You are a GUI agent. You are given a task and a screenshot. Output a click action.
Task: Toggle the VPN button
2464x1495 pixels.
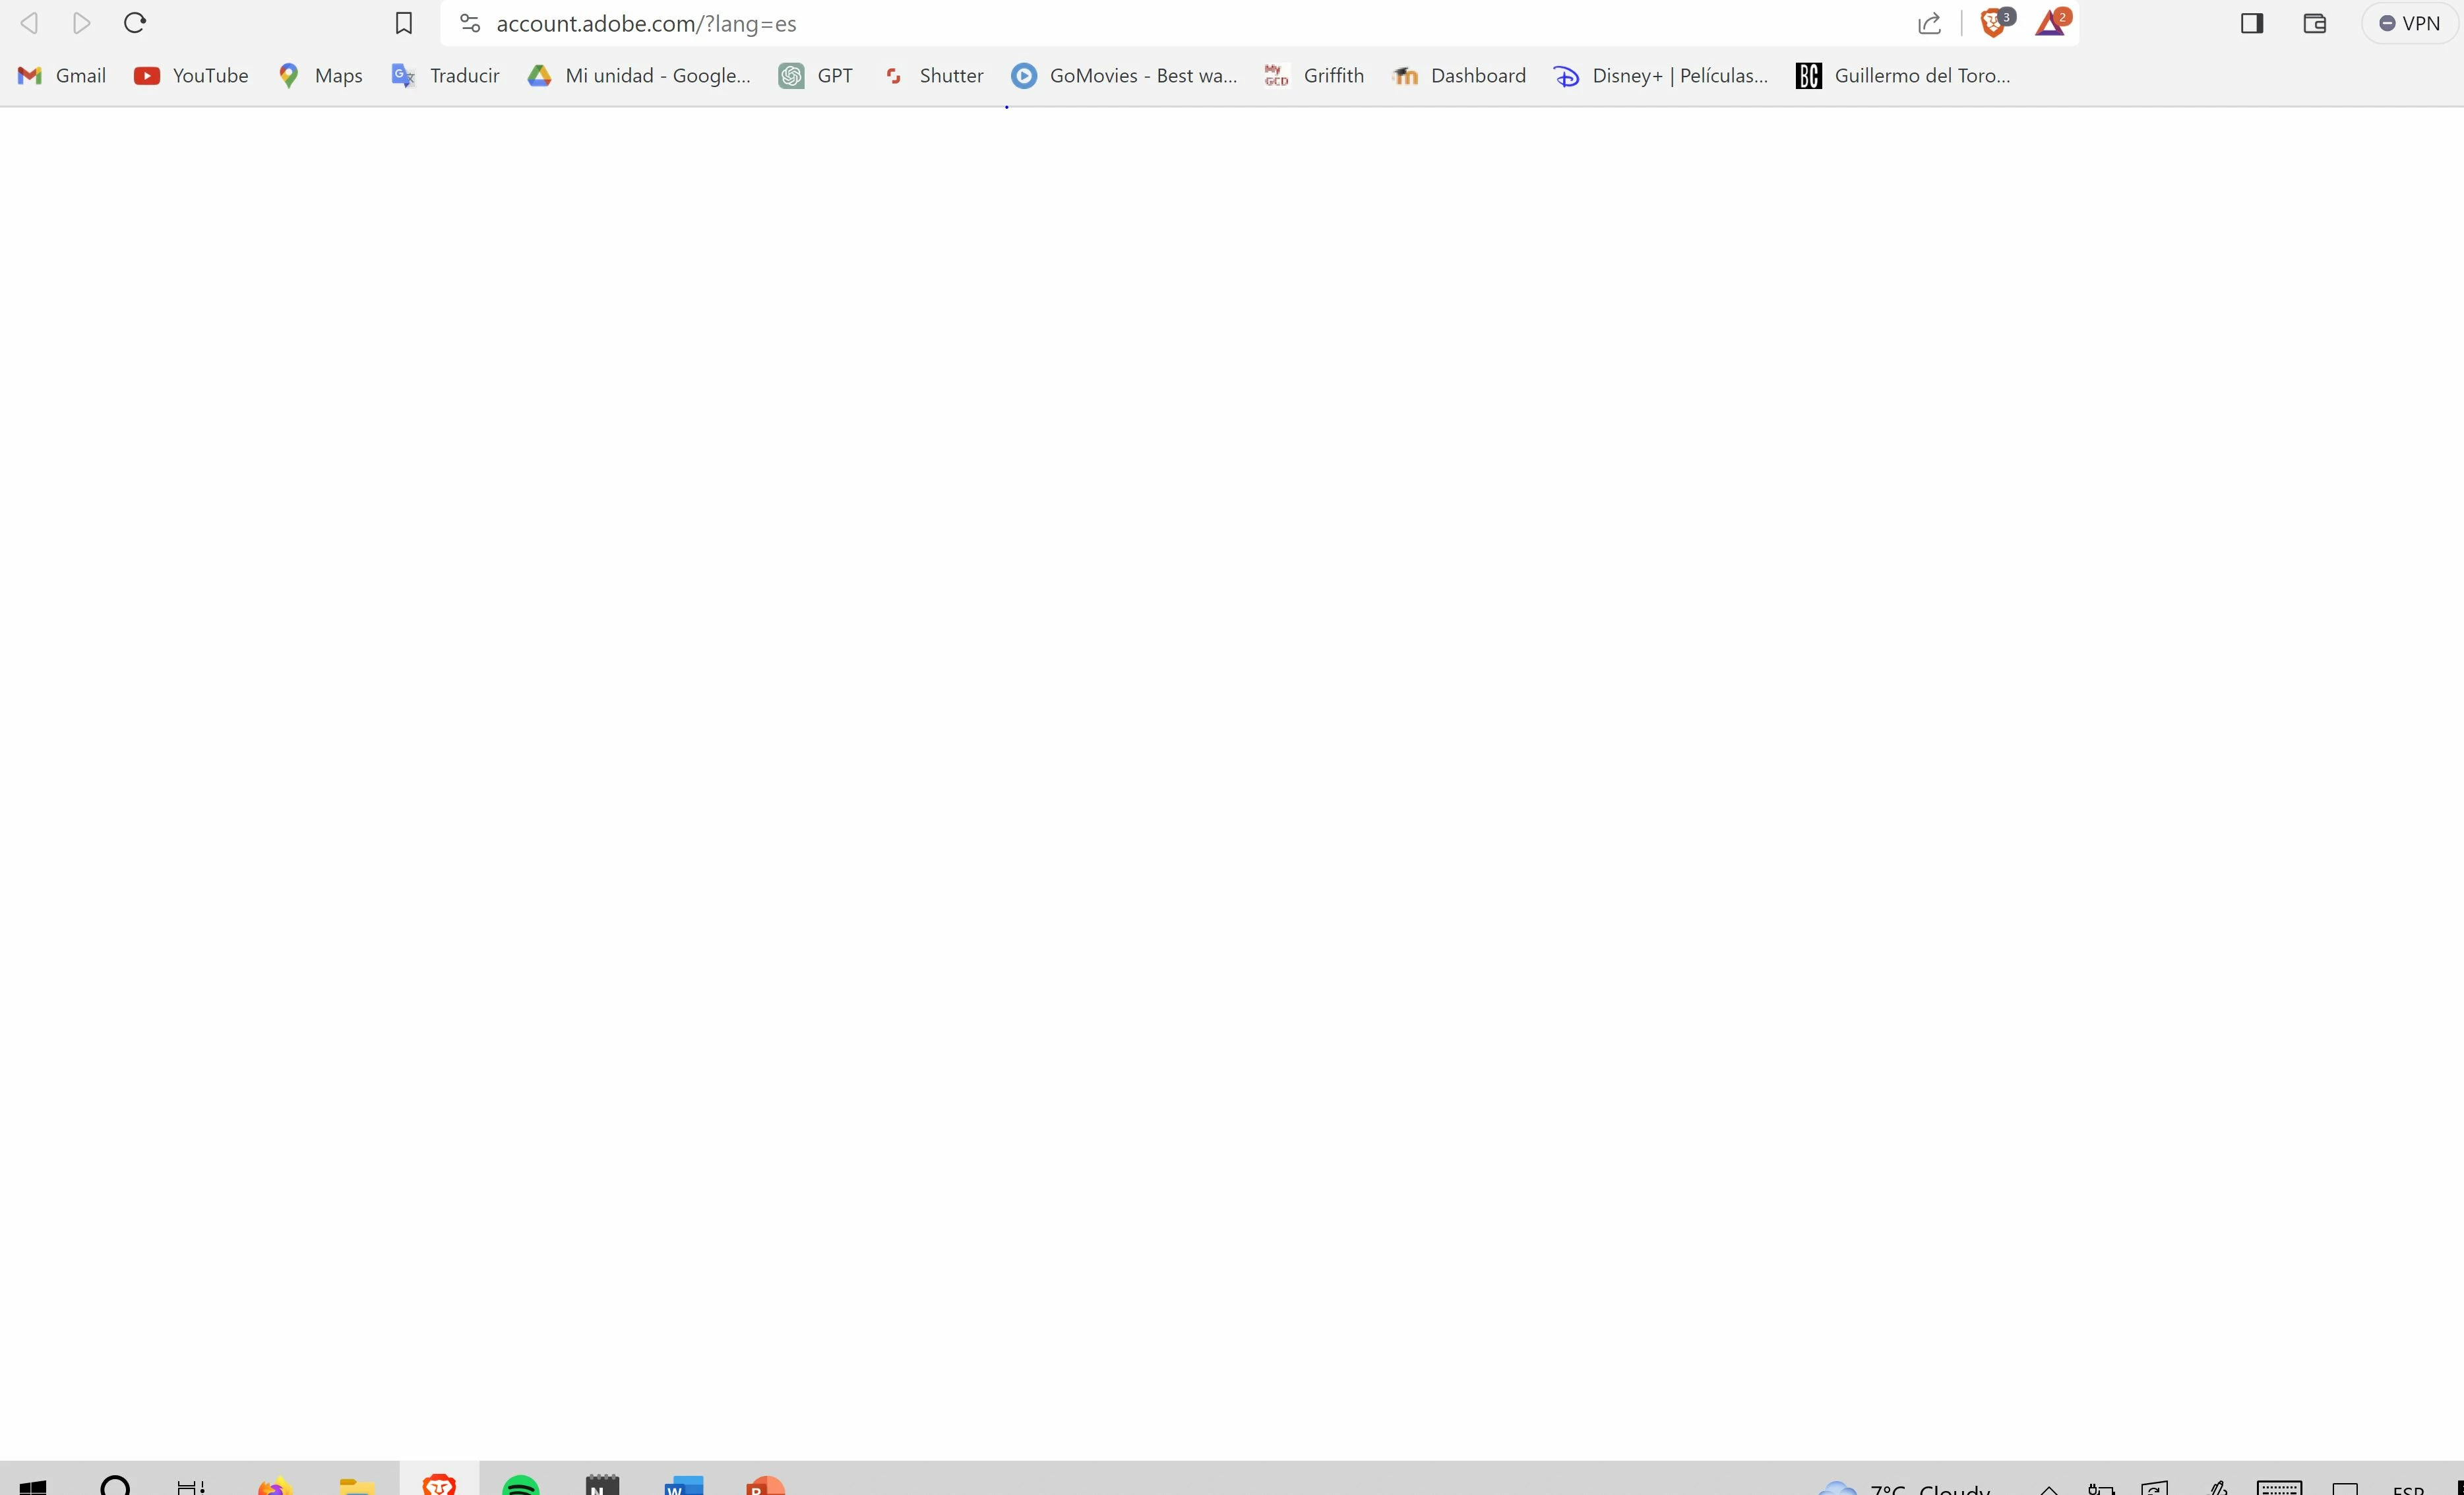[2409, 23]
